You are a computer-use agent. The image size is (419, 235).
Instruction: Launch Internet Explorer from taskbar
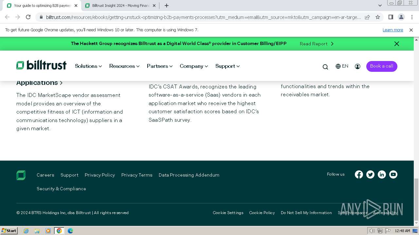point(26,231)
